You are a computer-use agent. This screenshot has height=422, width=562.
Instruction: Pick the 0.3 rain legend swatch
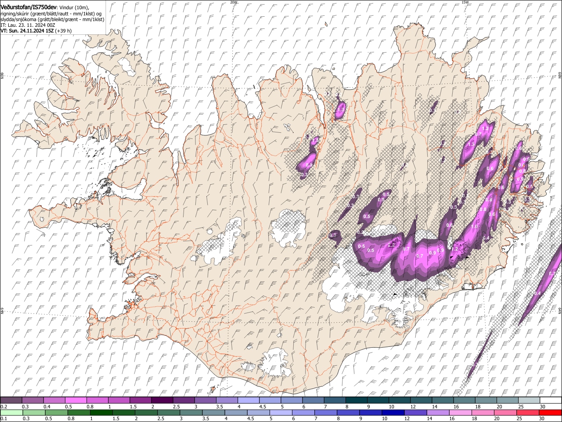[34, 412]
